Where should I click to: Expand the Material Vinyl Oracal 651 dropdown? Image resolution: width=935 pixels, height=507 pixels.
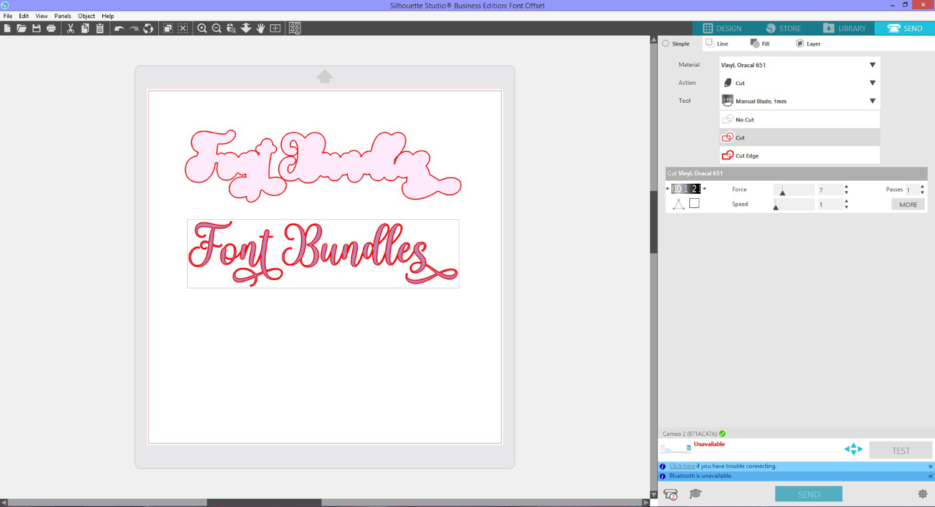[x=873, y=65]
